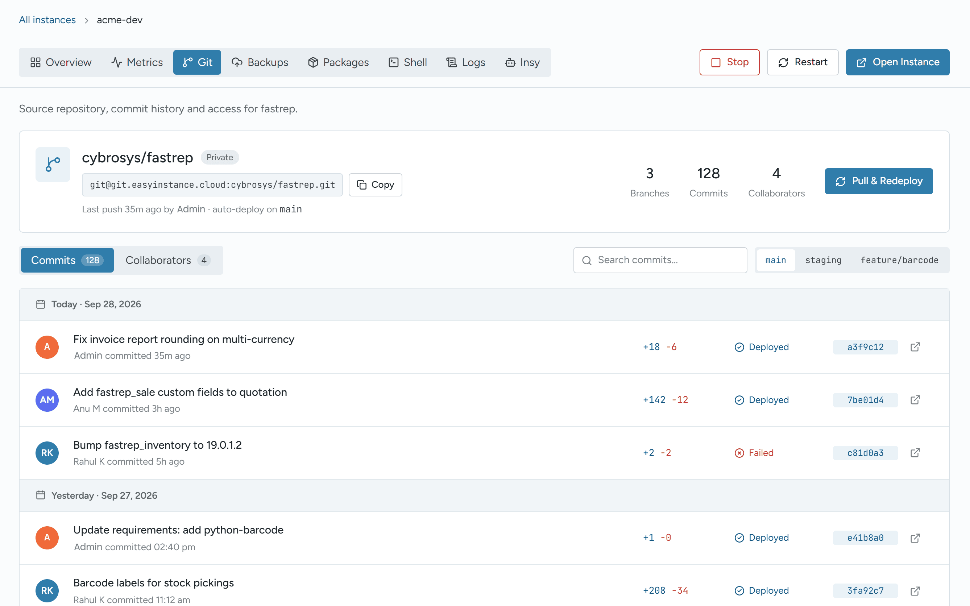Open the Shell tab

pyautogui.click(x=408, y=62)
